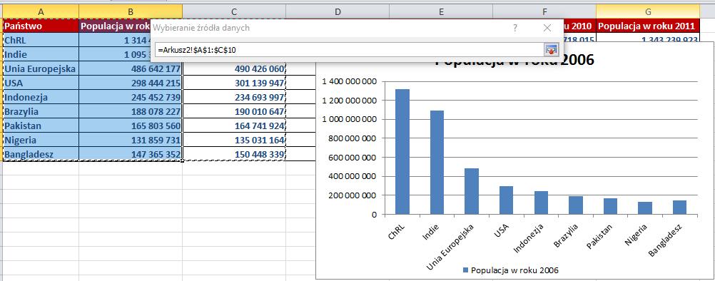Click cell with value 301 139 947

tap(234, 83)
